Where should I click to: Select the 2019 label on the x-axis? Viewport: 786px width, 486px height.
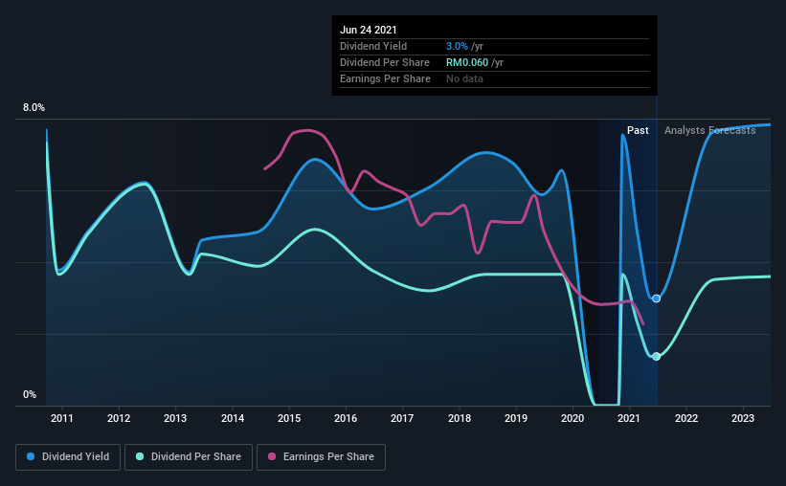516,418
